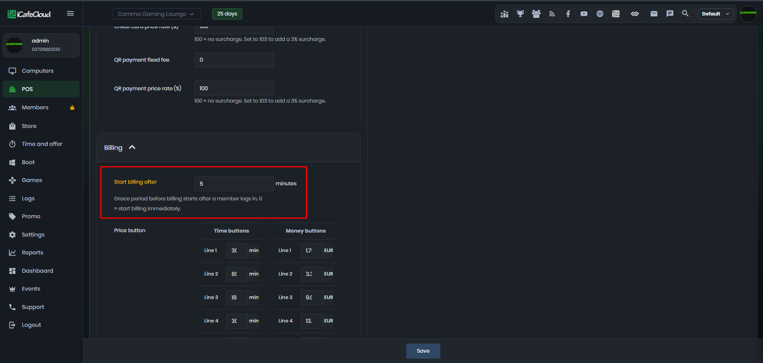Click the Save button
763x363 pixels.
[423, 351]
